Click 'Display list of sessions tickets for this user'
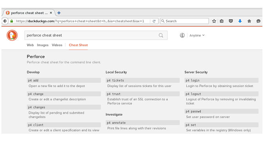Image resolution: width=274 pixels, height=155 pixels. 139,86
